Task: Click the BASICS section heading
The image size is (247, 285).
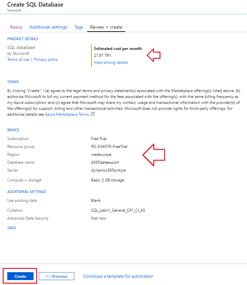Action: [13, 130]
